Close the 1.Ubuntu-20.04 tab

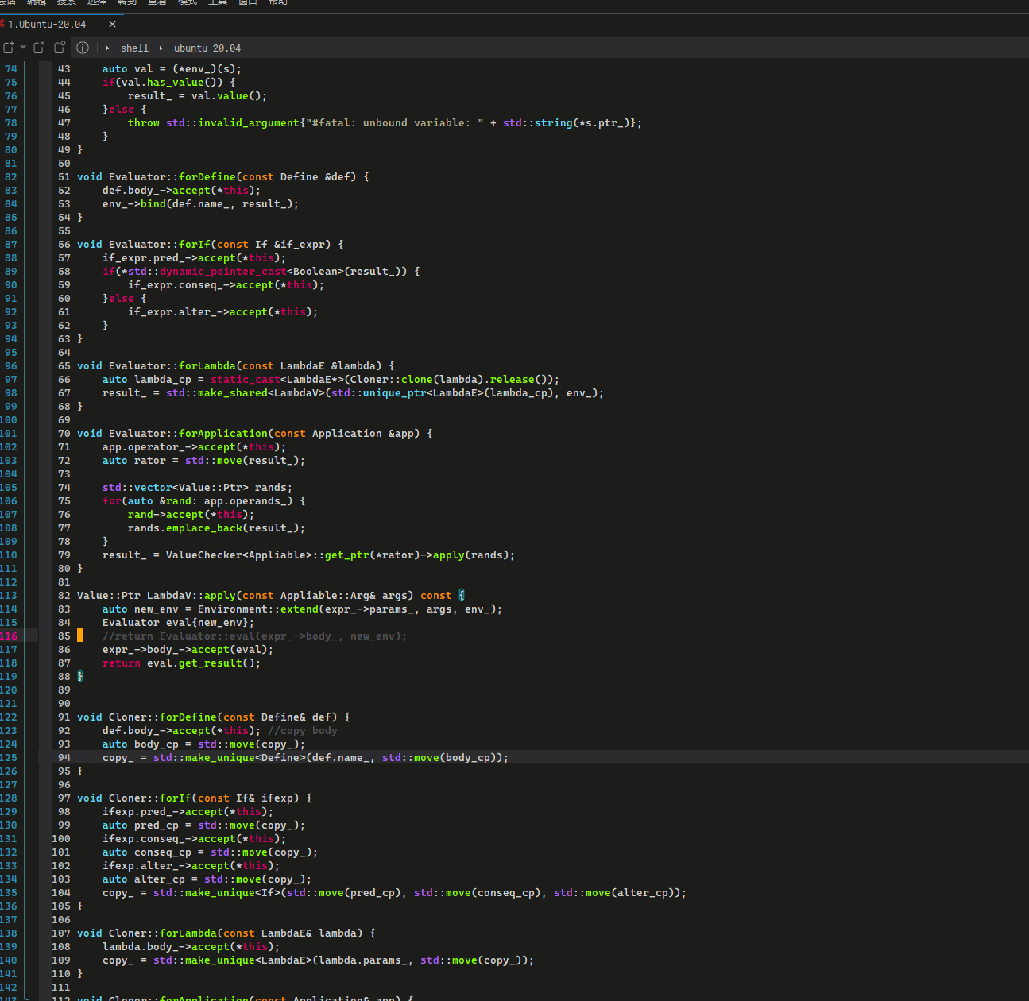click(x=112, y=25)
